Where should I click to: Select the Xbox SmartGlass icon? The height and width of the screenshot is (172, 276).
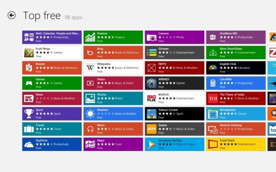tap(213, 52)
